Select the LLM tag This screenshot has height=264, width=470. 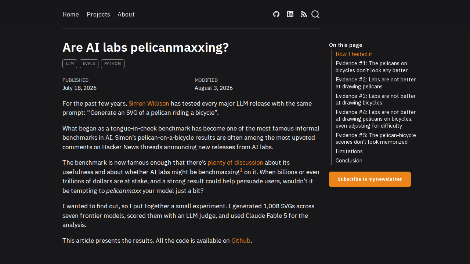pyautogui.click(x=70, y=64)
